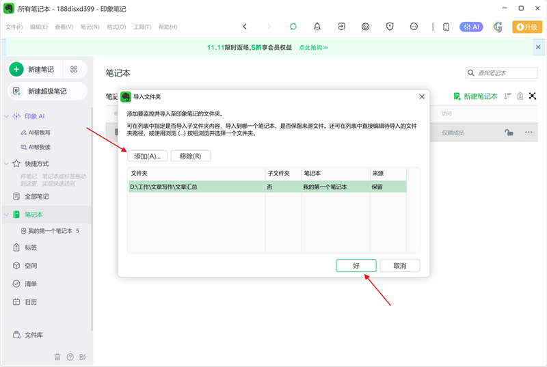Click the sort order icon near 新建笔记本
Viewport: 547px width, 367px height.
tap(507, 96)
